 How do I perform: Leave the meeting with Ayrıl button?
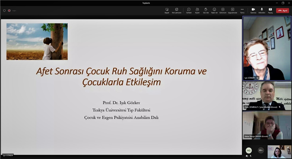[x=283, y=11]
